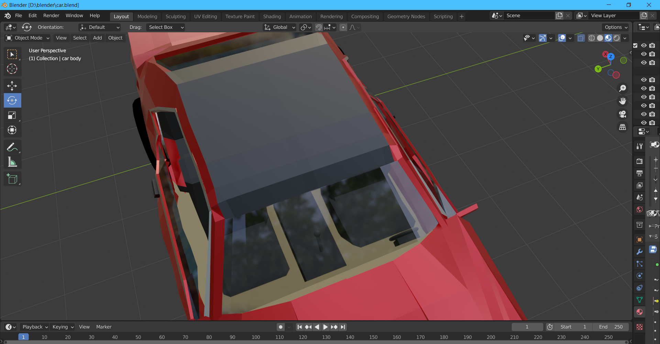Toggle camera view in viewport
The height and width of the screenshot is (344, 660).
623,114
